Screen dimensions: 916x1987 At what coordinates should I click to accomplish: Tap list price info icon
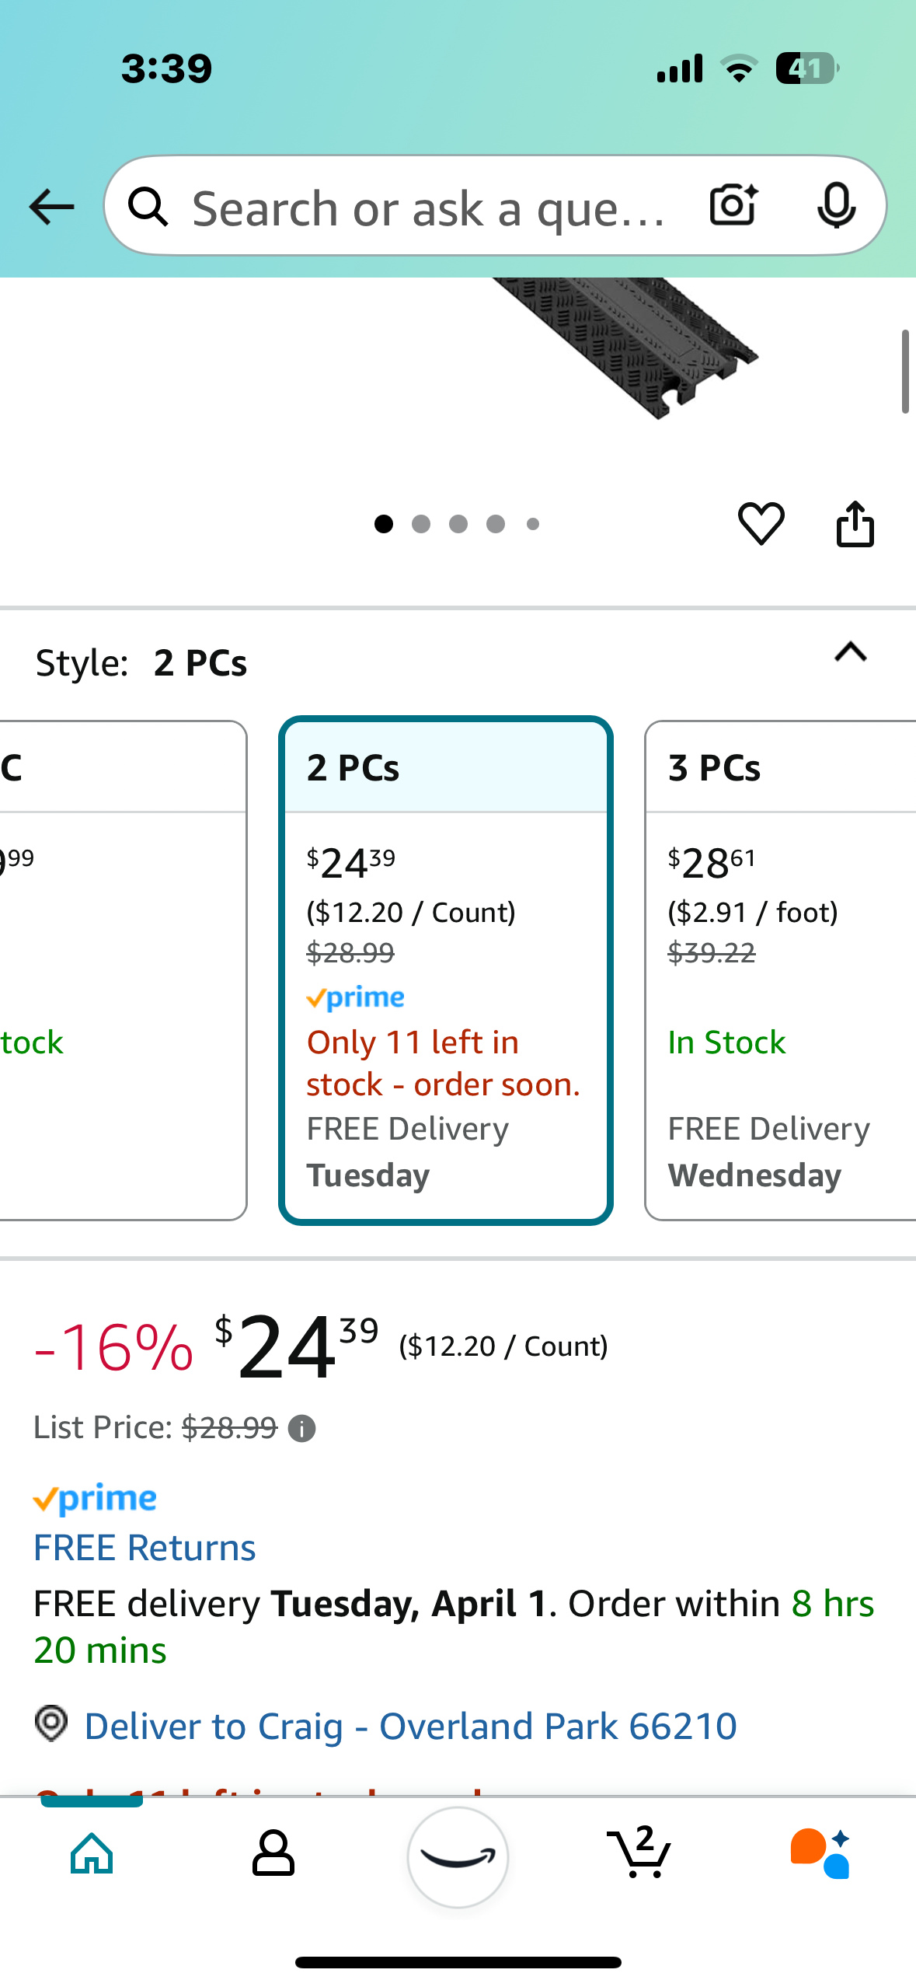pos(301,1428)
